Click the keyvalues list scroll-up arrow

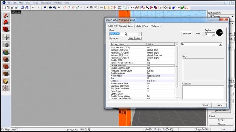pyautogui.click(x=177, y=44)
